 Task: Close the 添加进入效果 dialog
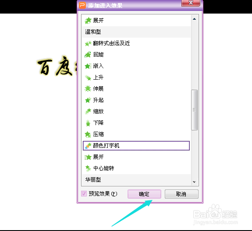[x=191, y=3]
